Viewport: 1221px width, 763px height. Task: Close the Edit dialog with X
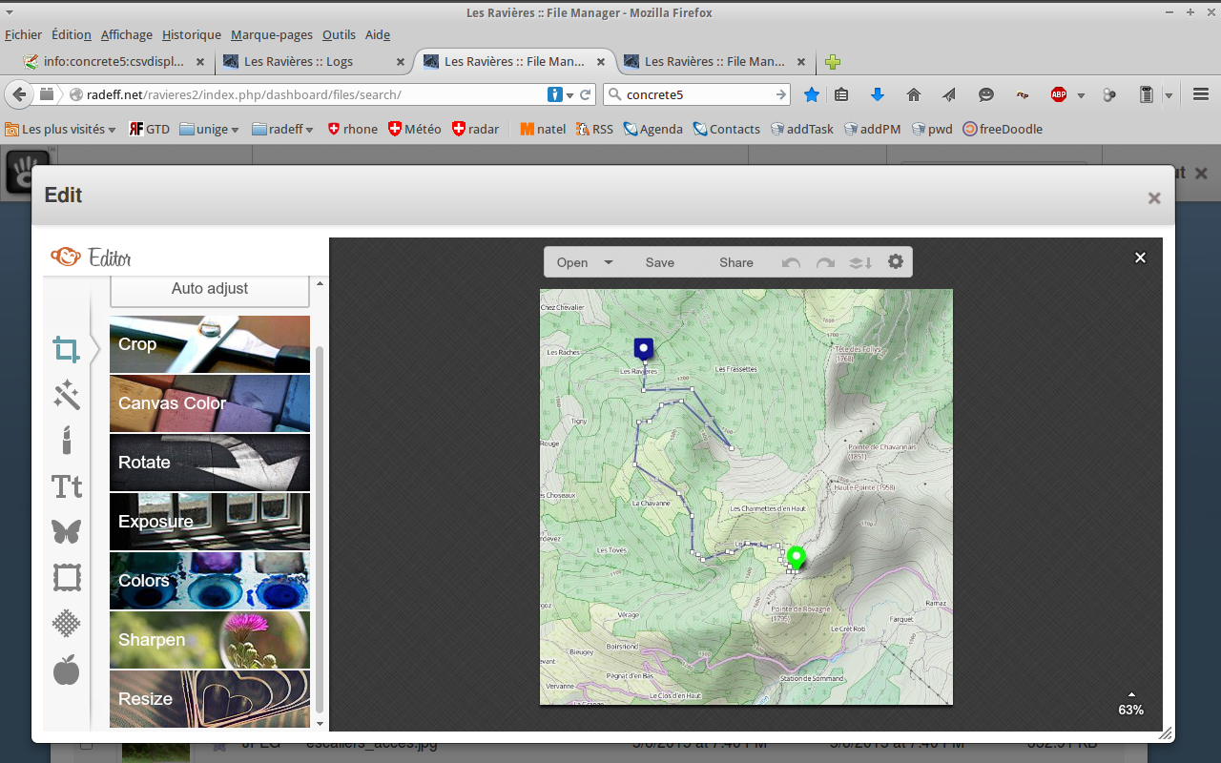click(1154, 198)
